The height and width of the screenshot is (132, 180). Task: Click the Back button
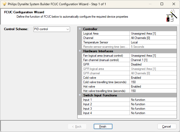pyautogui.click(x=77, y=127)
